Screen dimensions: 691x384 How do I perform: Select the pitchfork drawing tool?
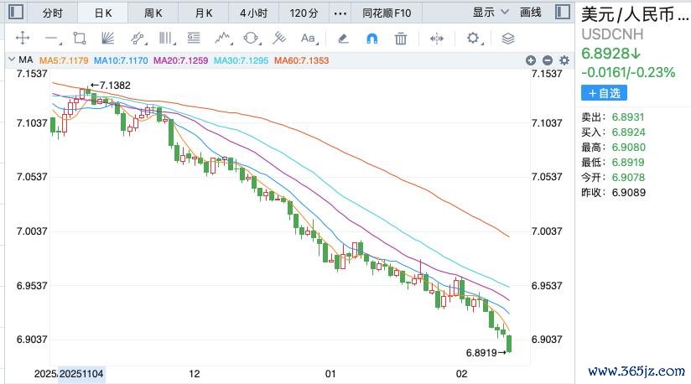[x=279, y=39]
